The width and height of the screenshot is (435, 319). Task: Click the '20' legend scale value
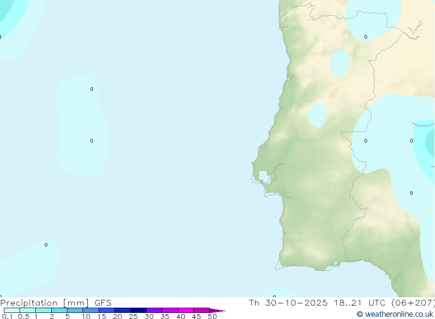point(117,316)
